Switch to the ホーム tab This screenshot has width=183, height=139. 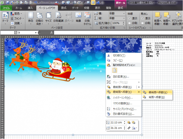(x=19, y=8)
